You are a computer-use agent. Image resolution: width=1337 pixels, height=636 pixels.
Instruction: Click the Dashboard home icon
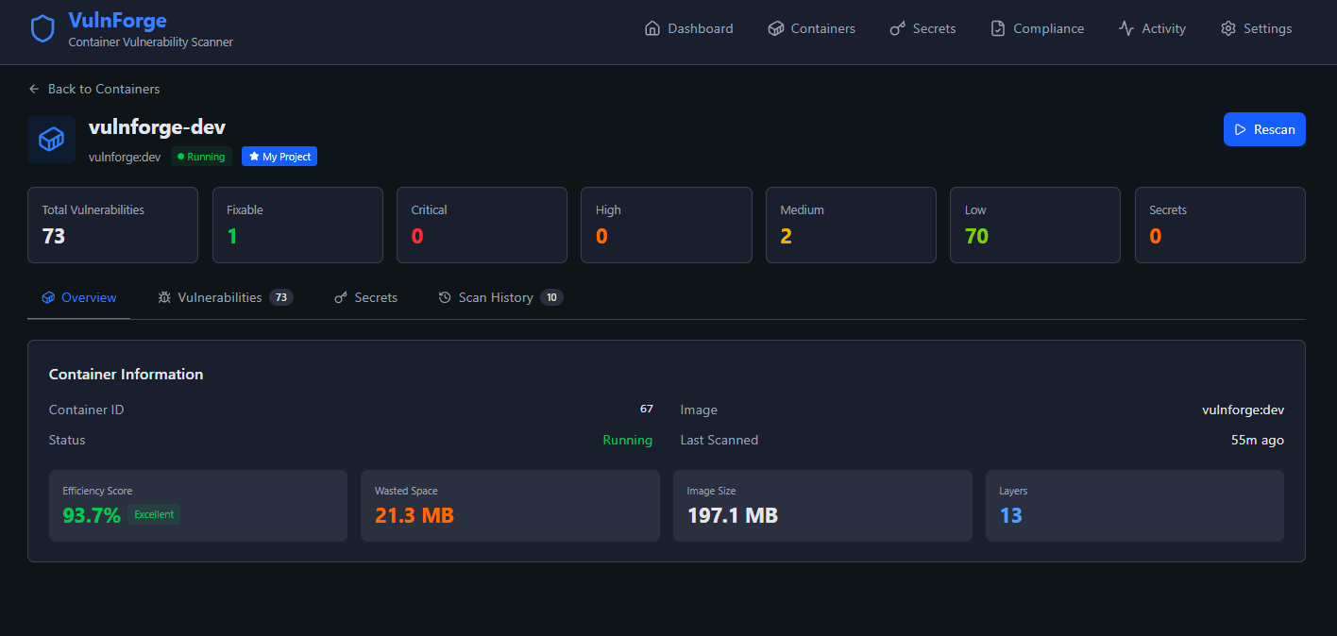click(x=652, y=28)
